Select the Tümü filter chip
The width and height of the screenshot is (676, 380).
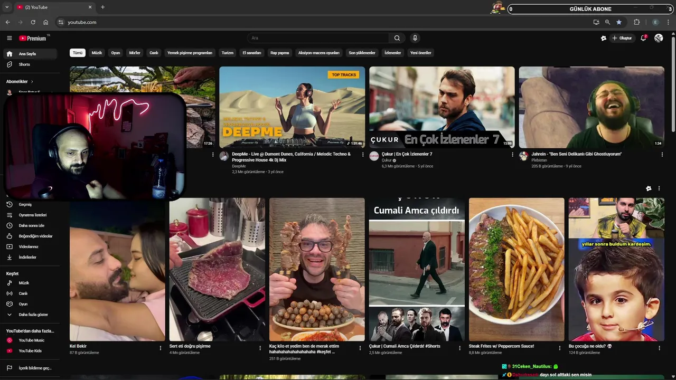point(78,53)
